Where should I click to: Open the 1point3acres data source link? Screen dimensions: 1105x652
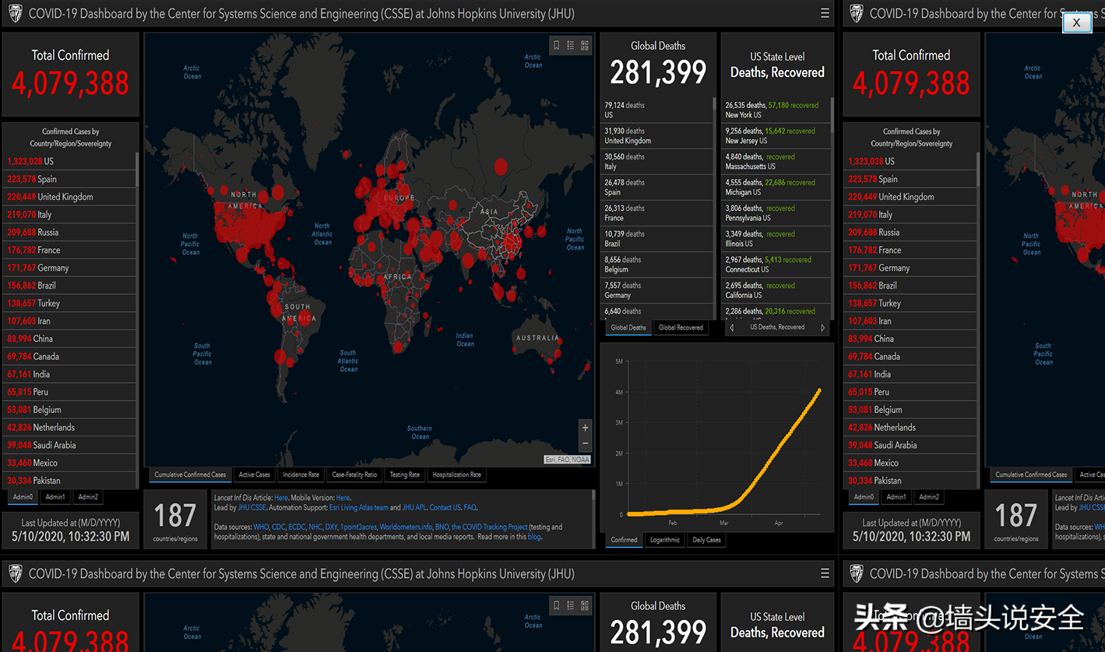click(359, 528)
